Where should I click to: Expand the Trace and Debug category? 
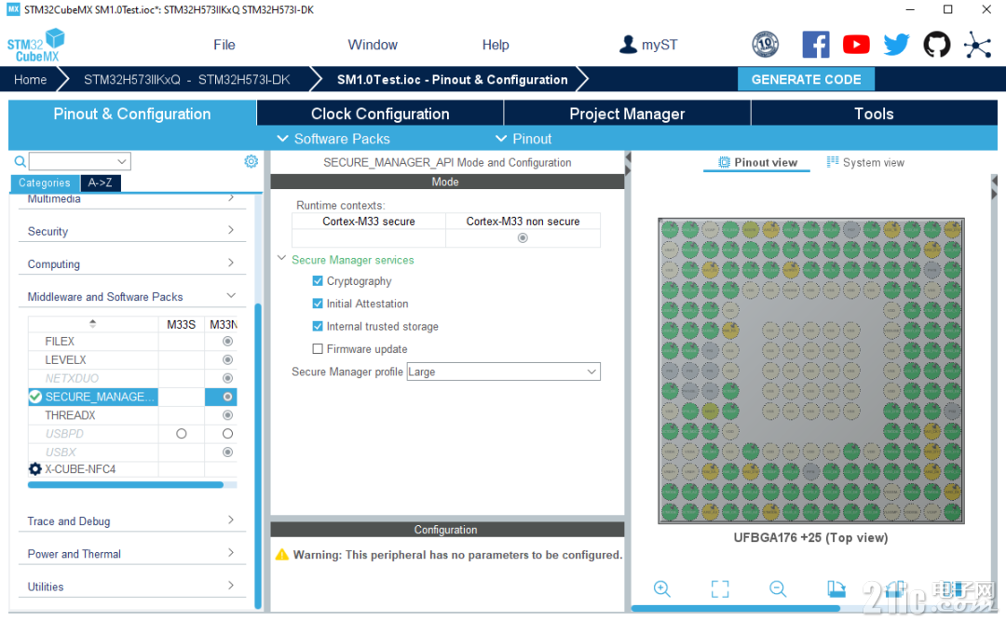pyautogui.click(x=131, y=521)
